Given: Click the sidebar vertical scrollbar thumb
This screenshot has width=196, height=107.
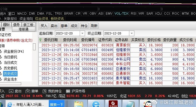Looking at the screenshot, I should tap(34, 47).
